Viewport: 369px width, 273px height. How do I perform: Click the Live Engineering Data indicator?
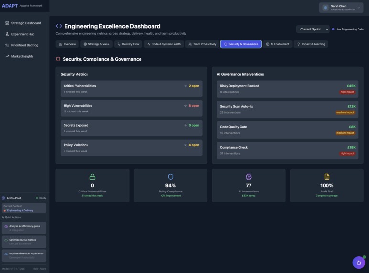click(x=347, y=29)
